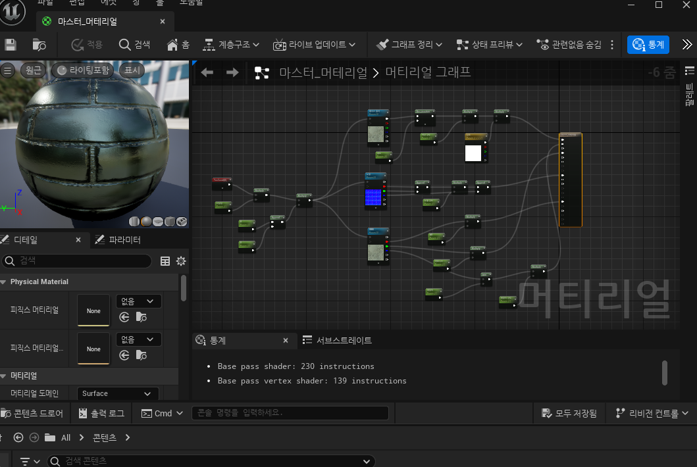Viewport: 697px width, 467px height.
Task: Click the white color texture node preview
Action: (473, 153)
